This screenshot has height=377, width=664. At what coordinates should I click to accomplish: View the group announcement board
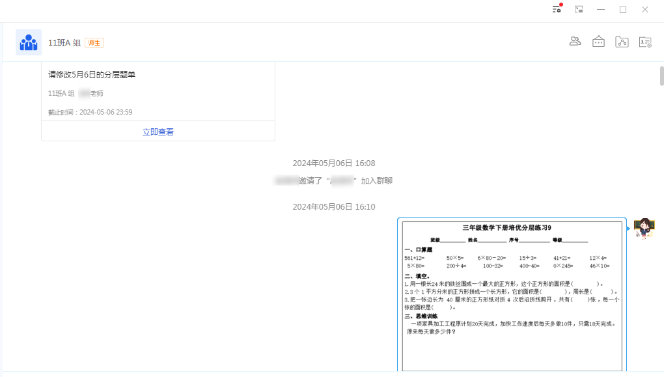[x=598, y=40]
